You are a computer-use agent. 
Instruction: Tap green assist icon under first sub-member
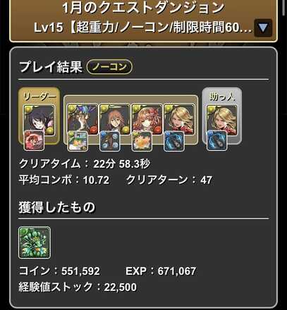pos(78,141)
